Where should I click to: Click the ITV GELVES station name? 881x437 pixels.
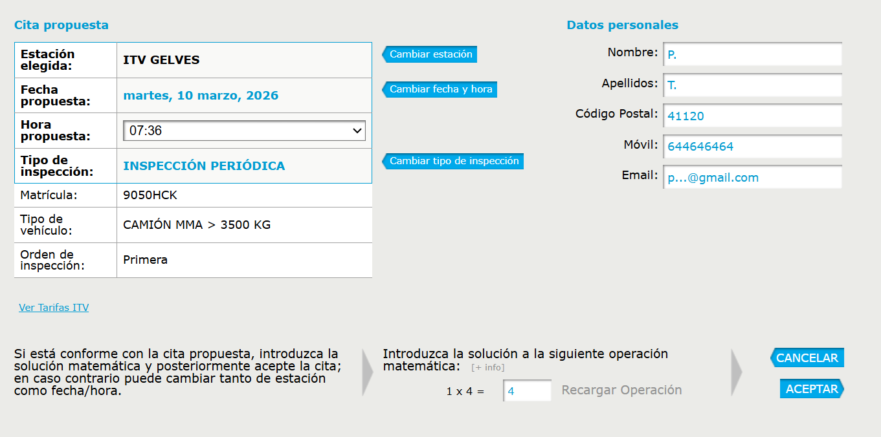pos(161,60)
